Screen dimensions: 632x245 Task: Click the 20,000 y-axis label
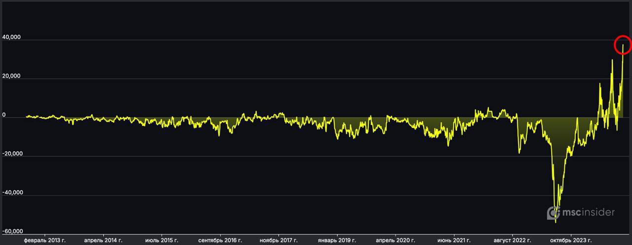pos(11,76)
